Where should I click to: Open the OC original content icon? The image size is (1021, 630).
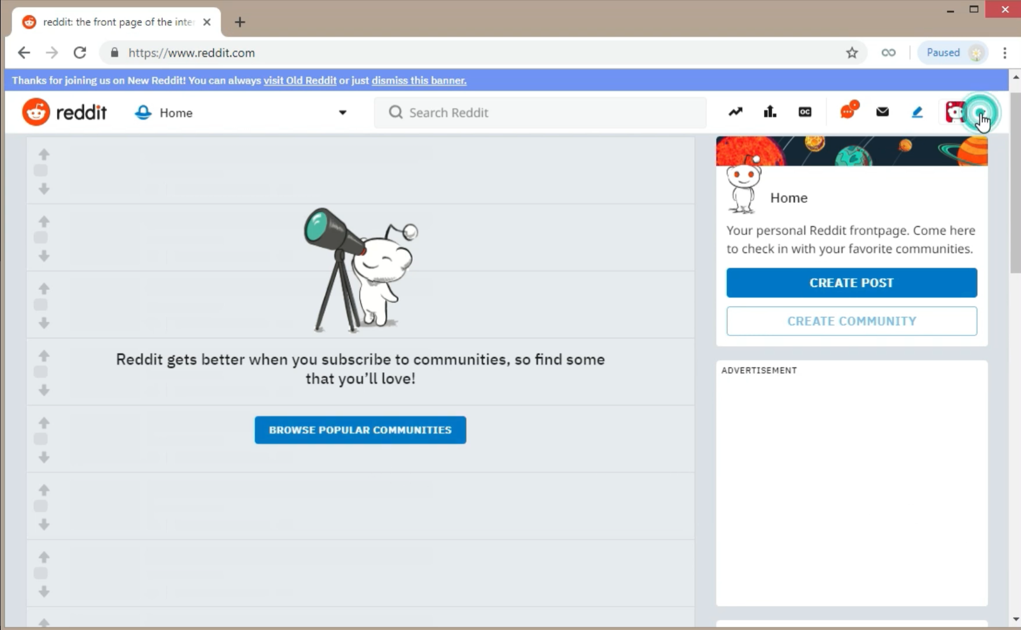click(x=805, y=112)
